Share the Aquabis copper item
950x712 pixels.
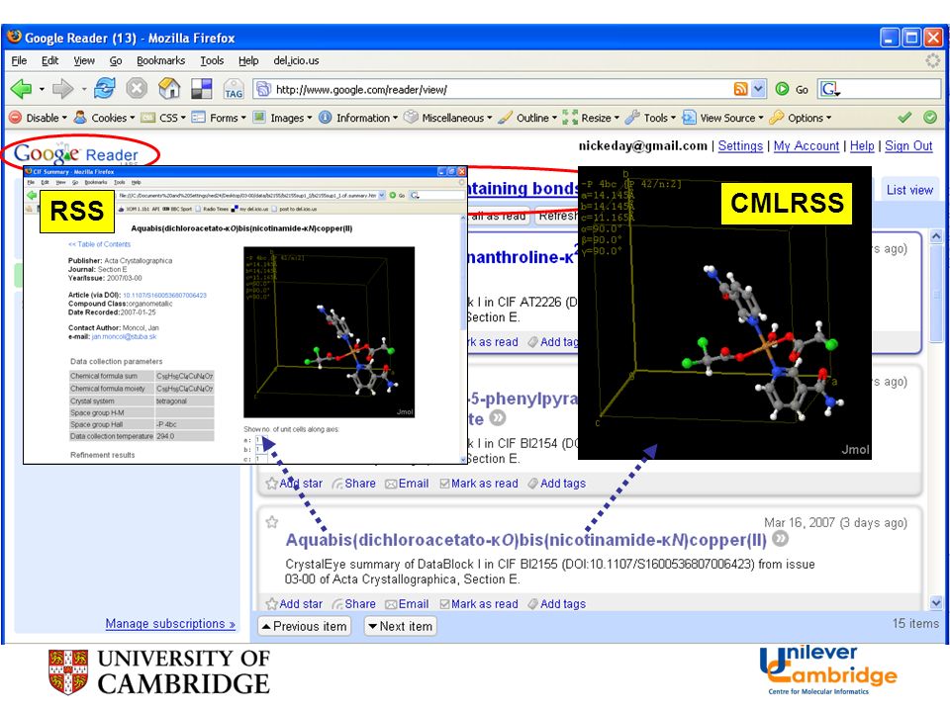[x=354, y=603]
